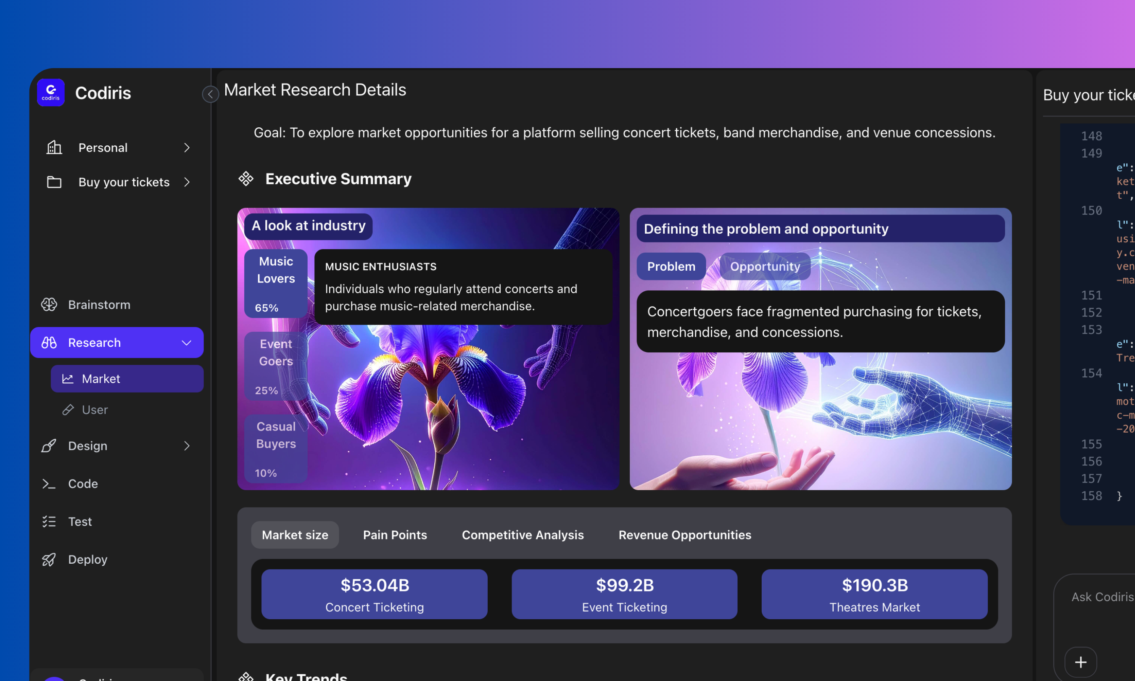Screen dimensions: 1135x681
Task: Expand the Buy your tickets folder chevron
Action: point(187,182)
